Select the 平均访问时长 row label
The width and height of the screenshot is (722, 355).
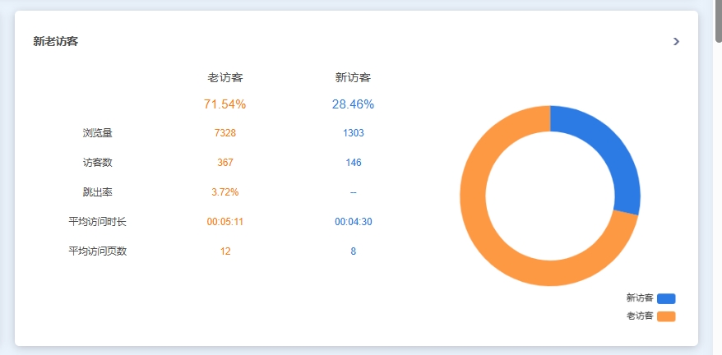coord(97,222)
